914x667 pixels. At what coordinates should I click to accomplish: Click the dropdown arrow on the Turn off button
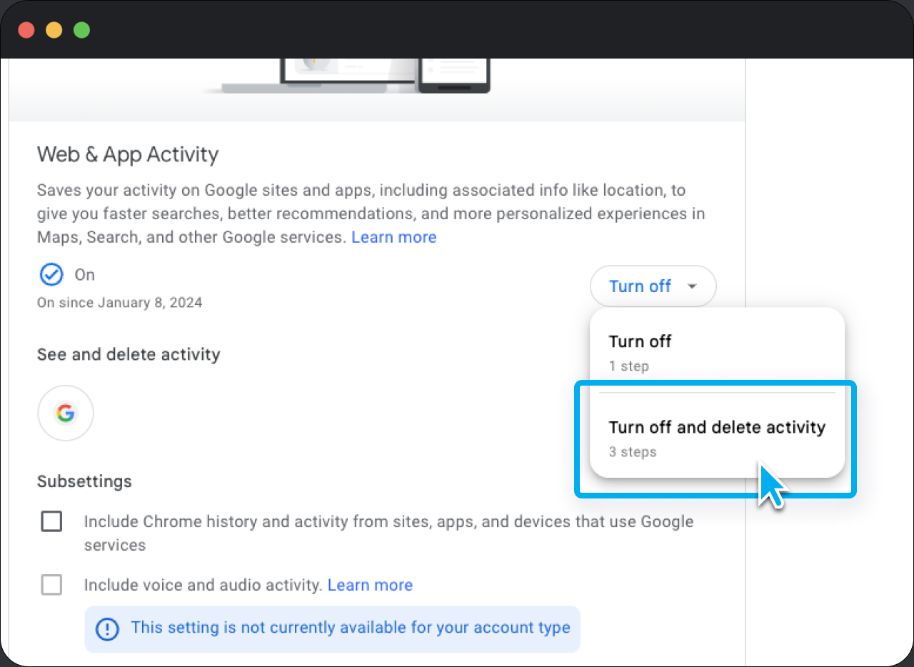(691, 286)
